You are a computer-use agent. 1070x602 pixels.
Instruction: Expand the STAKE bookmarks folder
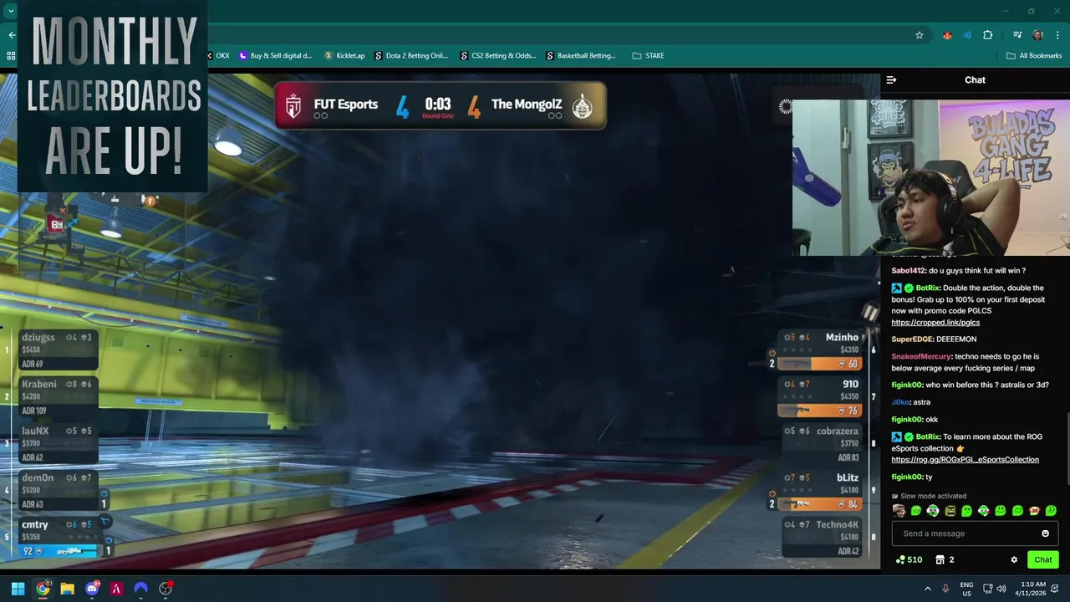(648, 56)
